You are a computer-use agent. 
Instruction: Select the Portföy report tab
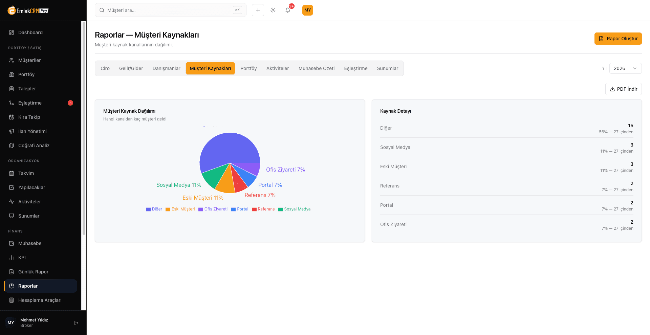tap(248, 68)
